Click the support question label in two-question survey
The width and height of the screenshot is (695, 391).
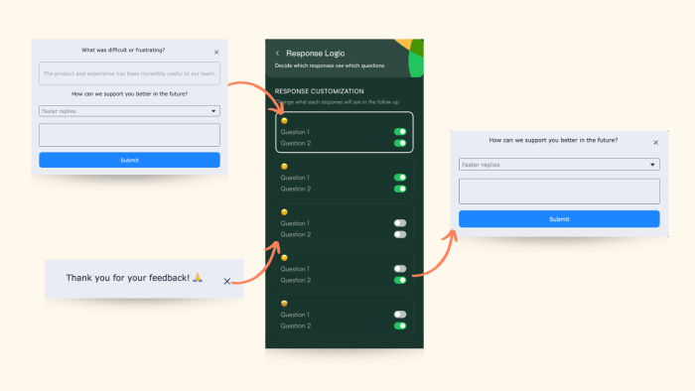point(129,94)
